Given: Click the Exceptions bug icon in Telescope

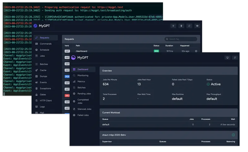Looking at the screenshot, I should tap(37, 88).
